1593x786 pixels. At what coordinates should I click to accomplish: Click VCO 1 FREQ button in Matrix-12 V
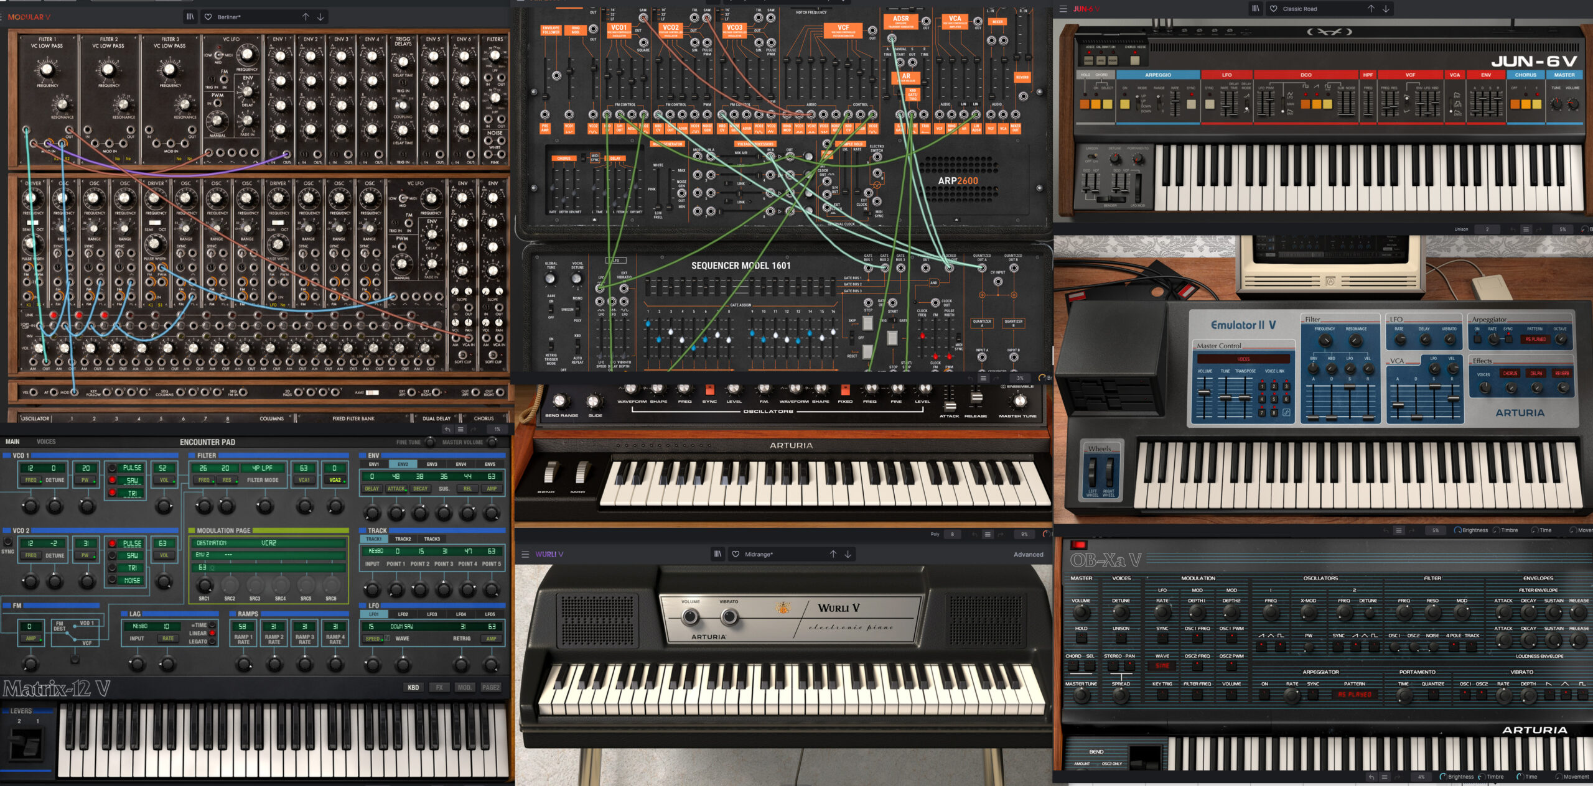point(30,480)
